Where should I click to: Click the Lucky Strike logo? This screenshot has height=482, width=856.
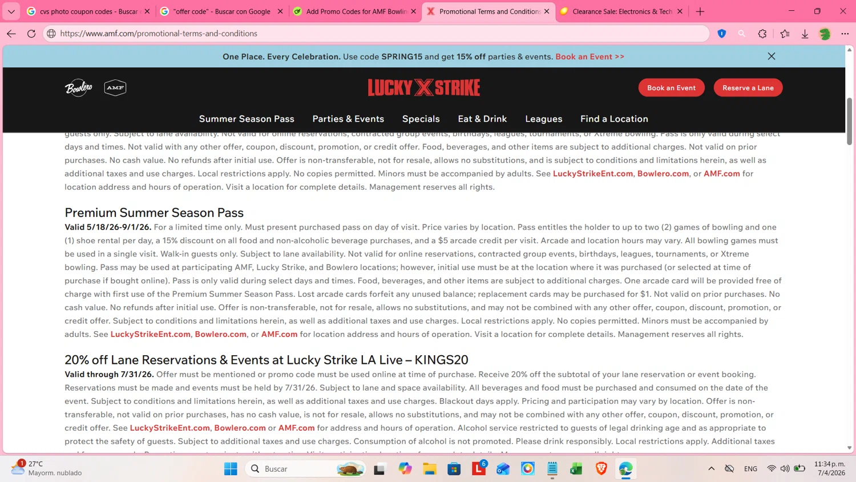[424, 87]
